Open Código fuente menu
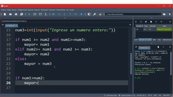 [x=22, y=10]
